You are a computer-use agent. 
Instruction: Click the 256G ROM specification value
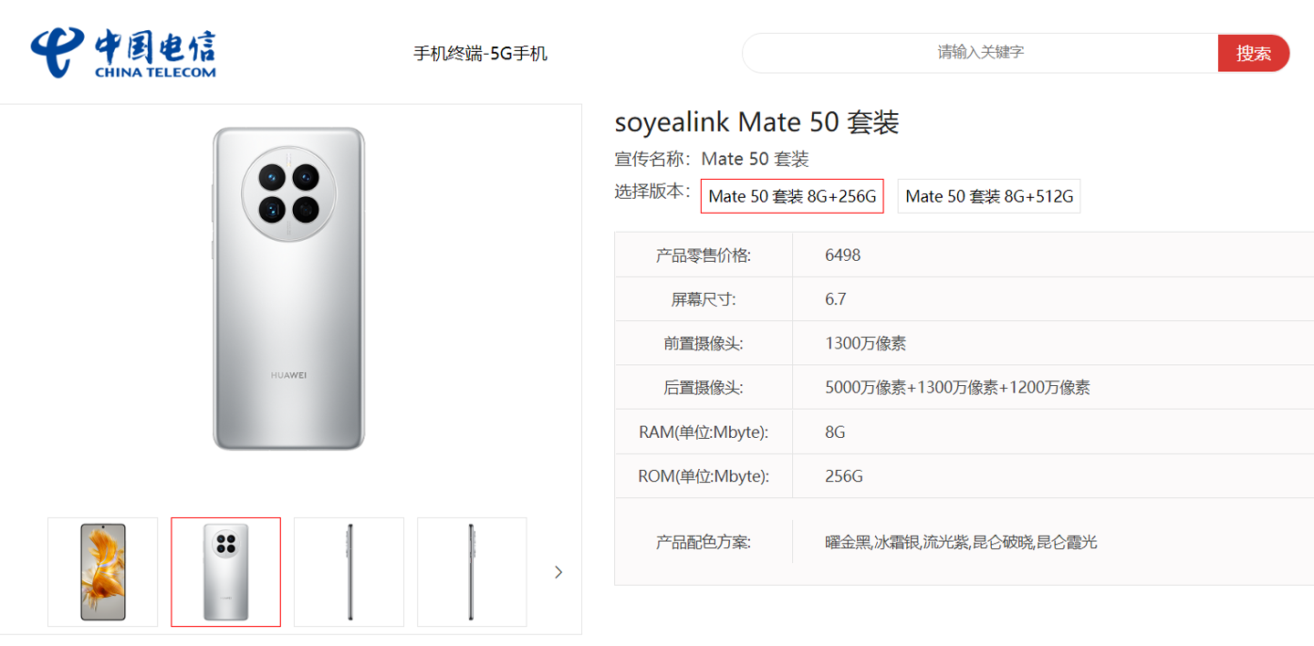point(844,476)
